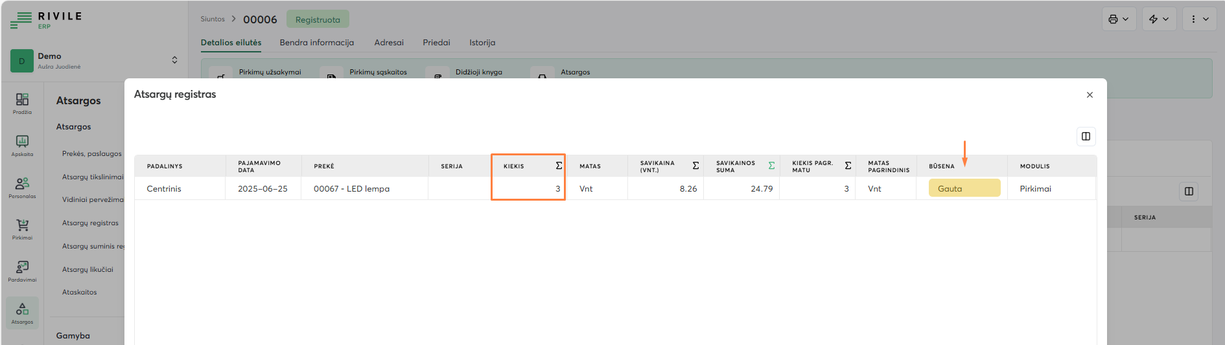
Task: Open the three-dot more options menu
Action: pos(1199,19)
